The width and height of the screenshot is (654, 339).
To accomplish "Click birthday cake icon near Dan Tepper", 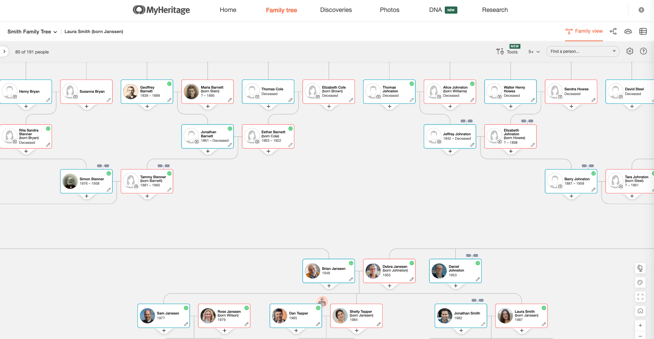I will [x=322, y=301].
